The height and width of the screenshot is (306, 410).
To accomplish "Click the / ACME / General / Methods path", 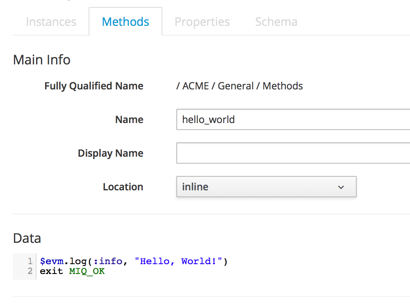I will click(239, 86).
